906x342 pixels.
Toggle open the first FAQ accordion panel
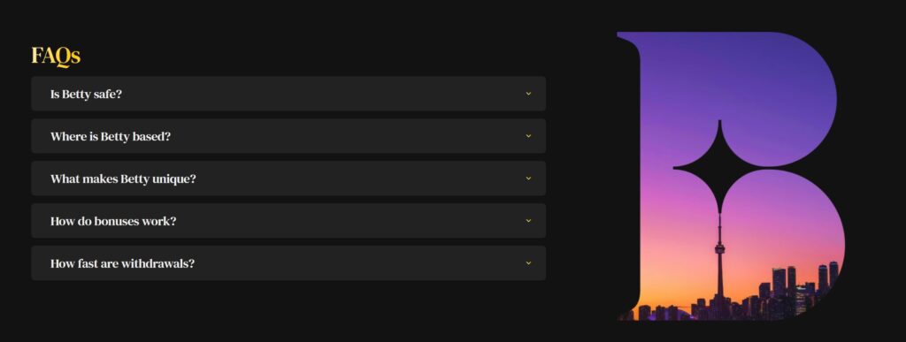(x=288, y=94)
